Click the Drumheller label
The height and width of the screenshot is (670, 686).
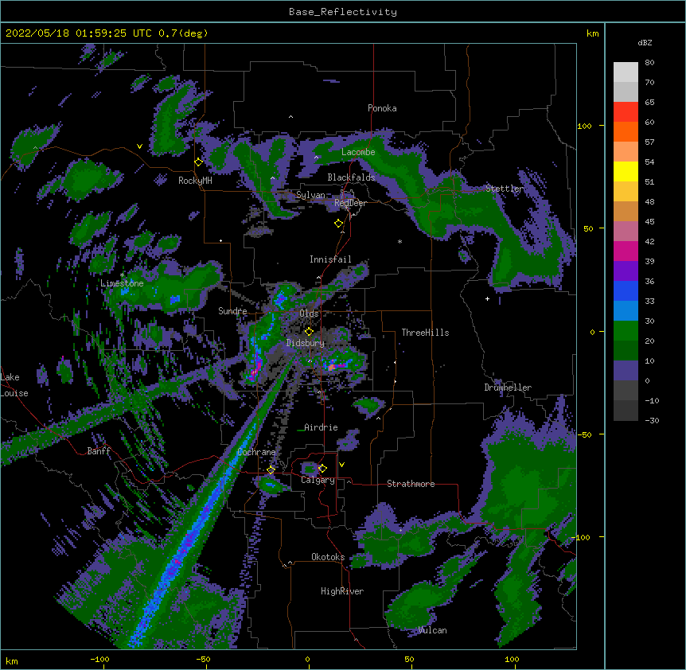508,388
